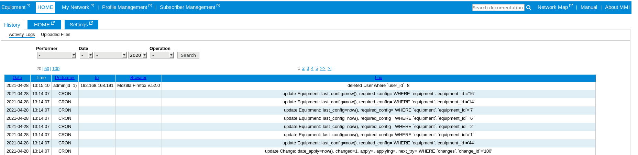Click log entry for equipment_id='7'
Image resolution: width=638 pixels, height=155 pixels.
click(378, 110)
